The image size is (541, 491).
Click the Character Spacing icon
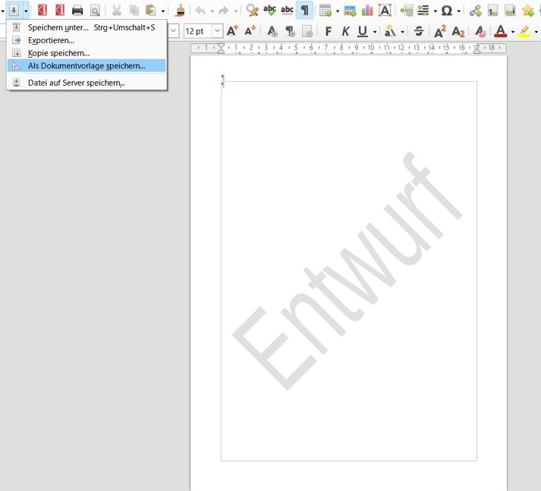click(x=390, y=31)
